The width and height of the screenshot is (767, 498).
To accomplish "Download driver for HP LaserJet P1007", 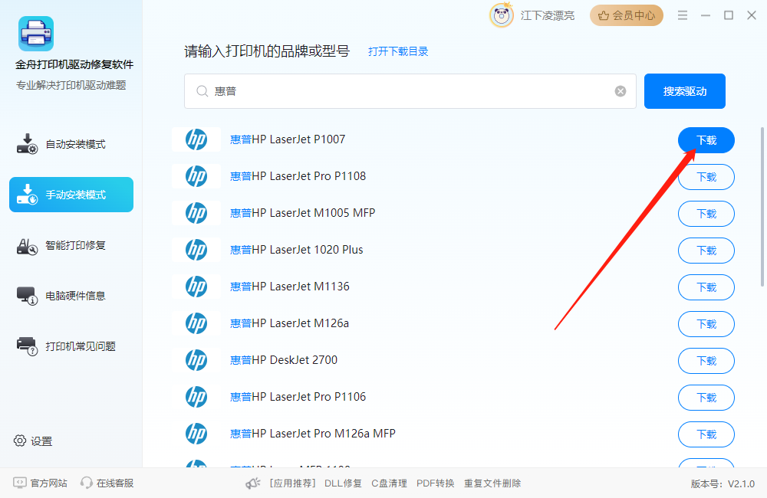I will [706, 140].
